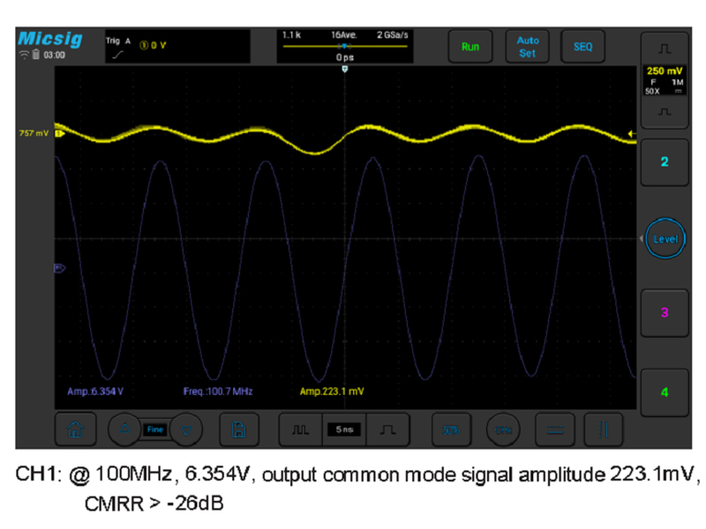Click the SEQ single sequence button
Viewport: 706px width, 529px height.
(583, 47)
